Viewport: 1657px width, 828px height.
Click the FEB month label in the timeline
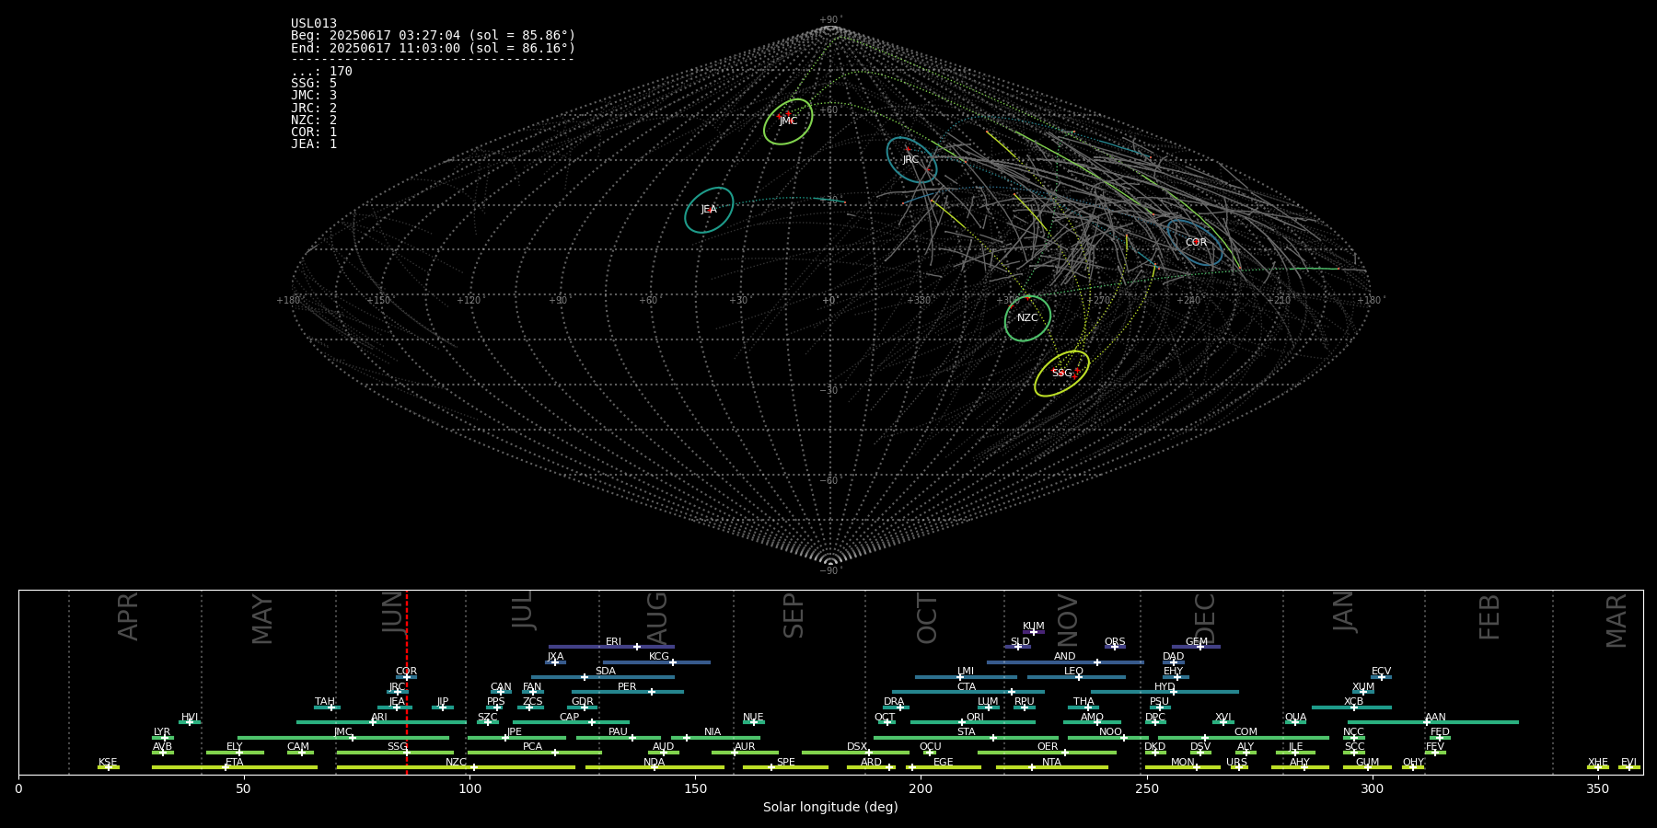pyautogui.click(x=1489, y=617)
